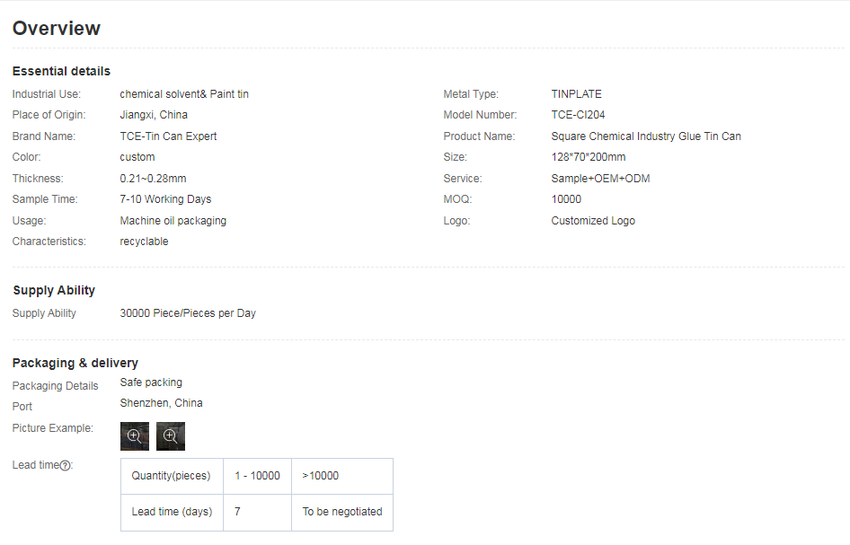Click the product name Square Chemical Industry Glue Tin Can
This screenshot has width=850, height=545.
click(645, 136)
